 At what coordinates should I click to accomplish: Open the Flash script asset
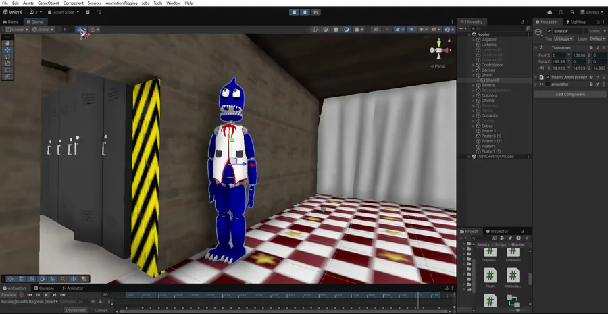pos(490,276)
